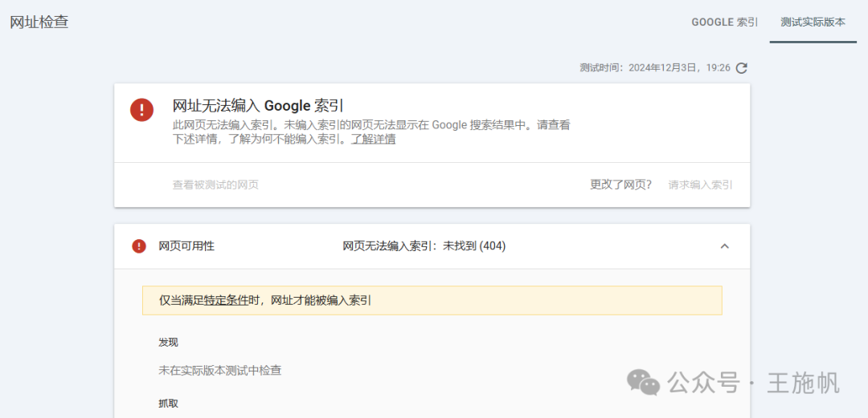The width and height of the screenshot is (868, 418).
Task: Click the 网页可用性 row label
Action: 186,246
